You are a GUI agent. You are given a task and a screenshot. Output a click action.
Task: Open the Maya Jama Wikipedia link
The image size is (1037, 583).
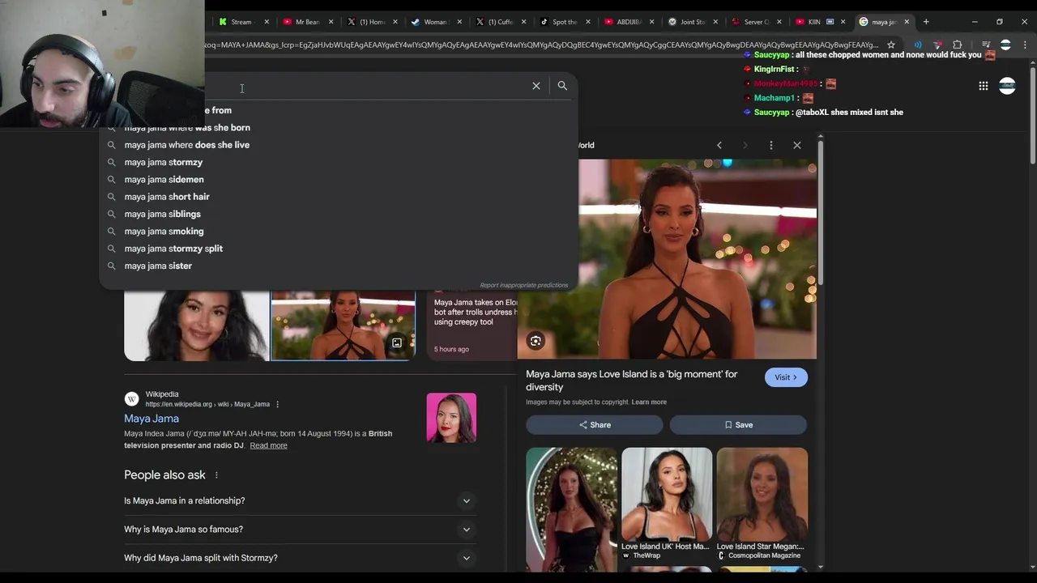click(151, 419)
